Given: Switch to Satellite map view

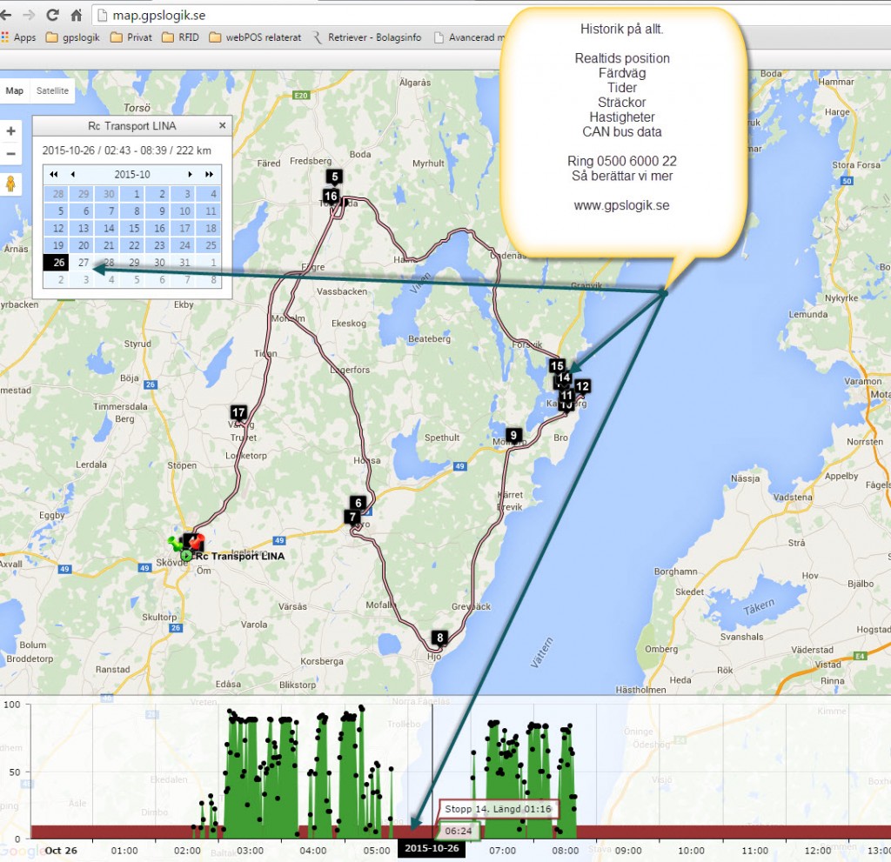Looking at the screenshot, I should (x=52, y=90).
